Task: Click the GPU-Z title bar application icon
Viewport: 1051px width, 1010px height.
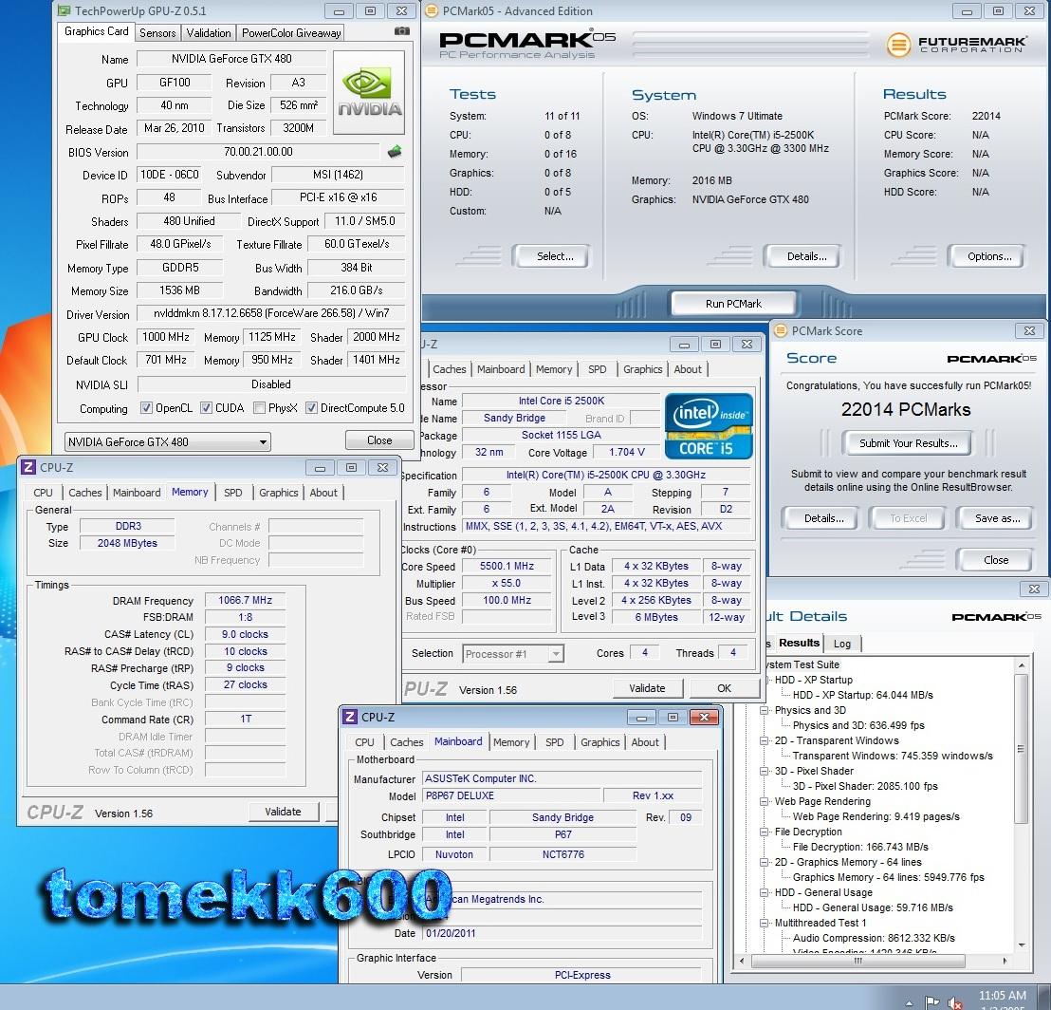Action: 64,10
